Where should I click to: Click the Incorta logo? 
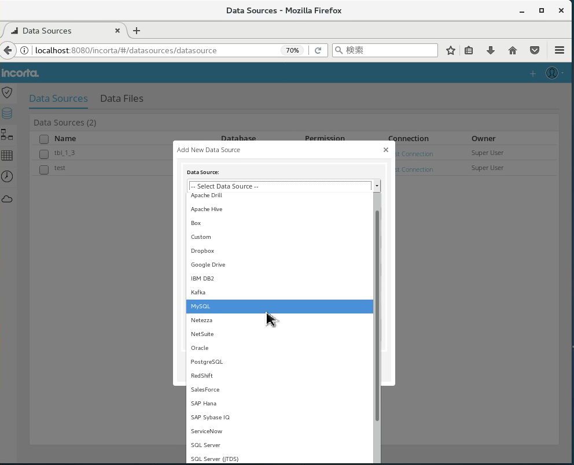(x=20, y=73)
